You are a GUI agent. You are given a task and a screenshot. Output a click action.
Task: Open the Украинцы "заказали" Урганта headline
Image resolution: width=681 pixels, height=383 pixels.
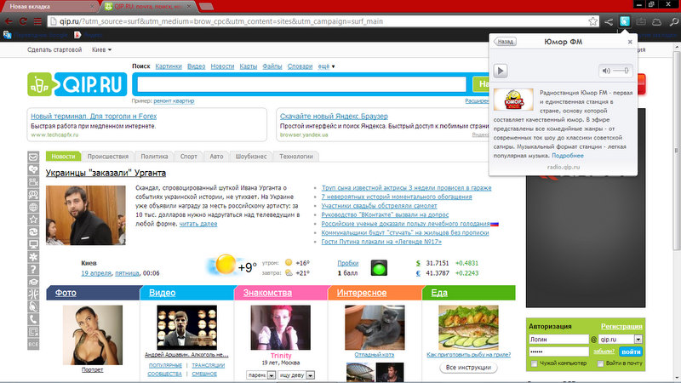tap(106, 173)
